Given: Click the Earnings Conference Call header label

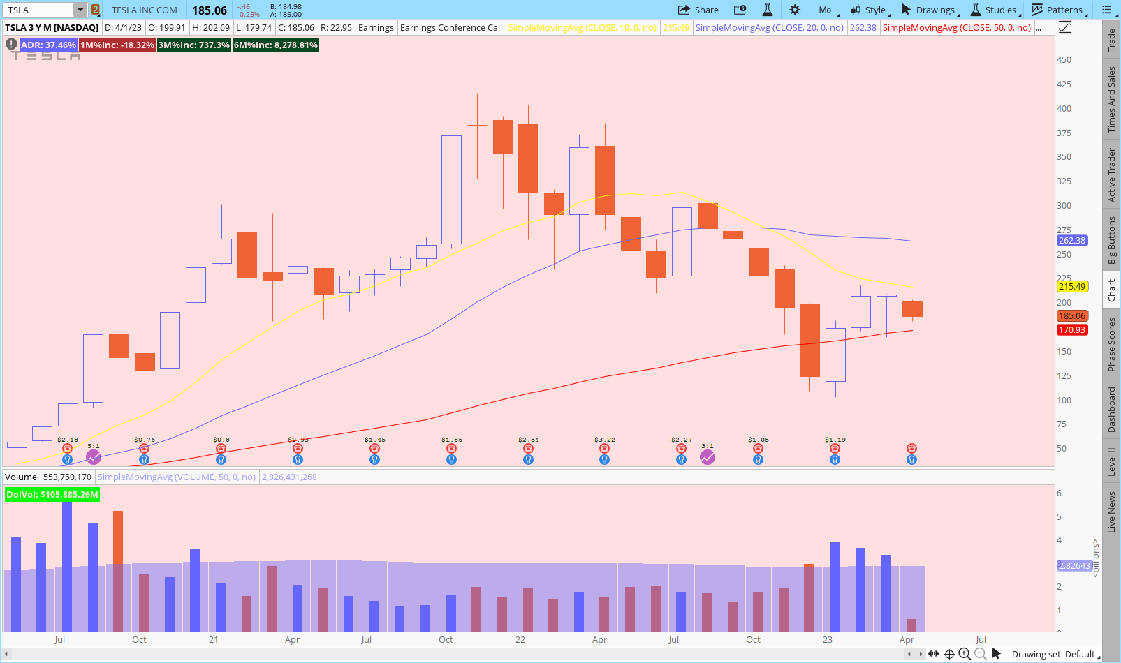Looking at the screenshot, I should point(451,28).
